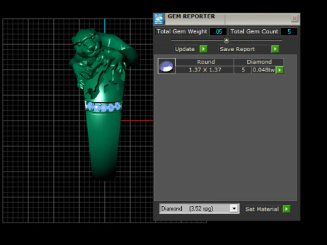This screenshot has width=327, height=245.
Task: Click the green arrow beside 0.048tw
Action: tap(280, 70)
